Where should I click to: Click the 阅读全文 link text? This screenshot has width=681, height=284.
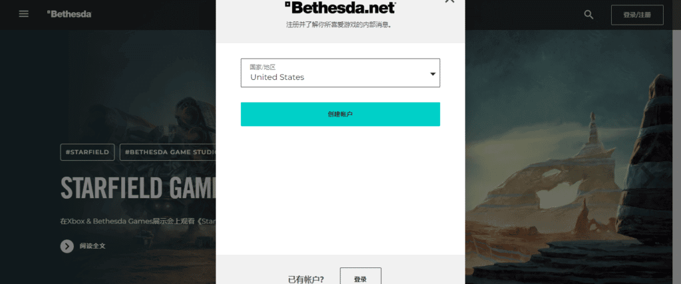click(x=92, y=246)
